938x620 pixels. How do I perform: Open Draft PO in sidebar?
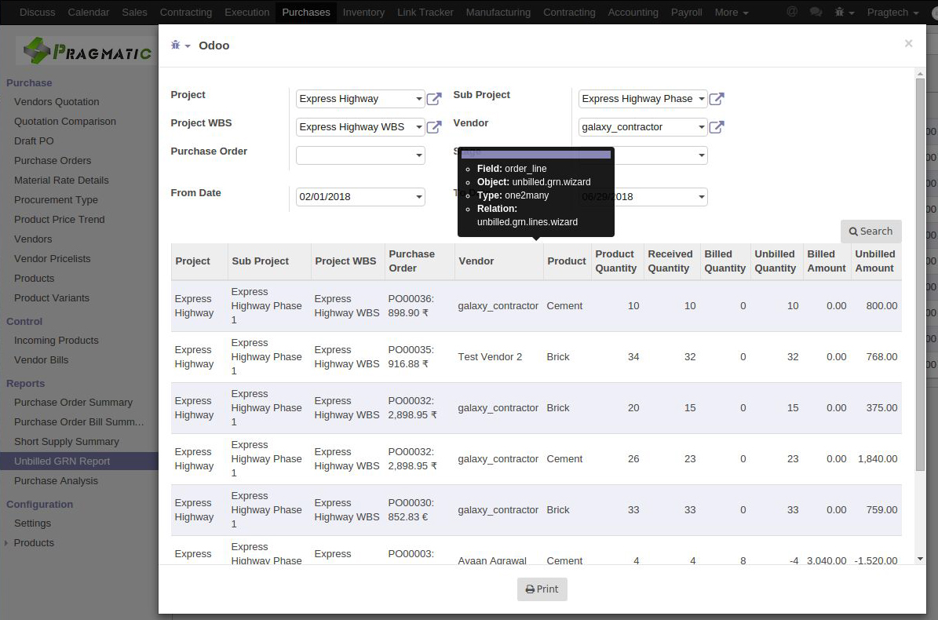tap(34, 141)
